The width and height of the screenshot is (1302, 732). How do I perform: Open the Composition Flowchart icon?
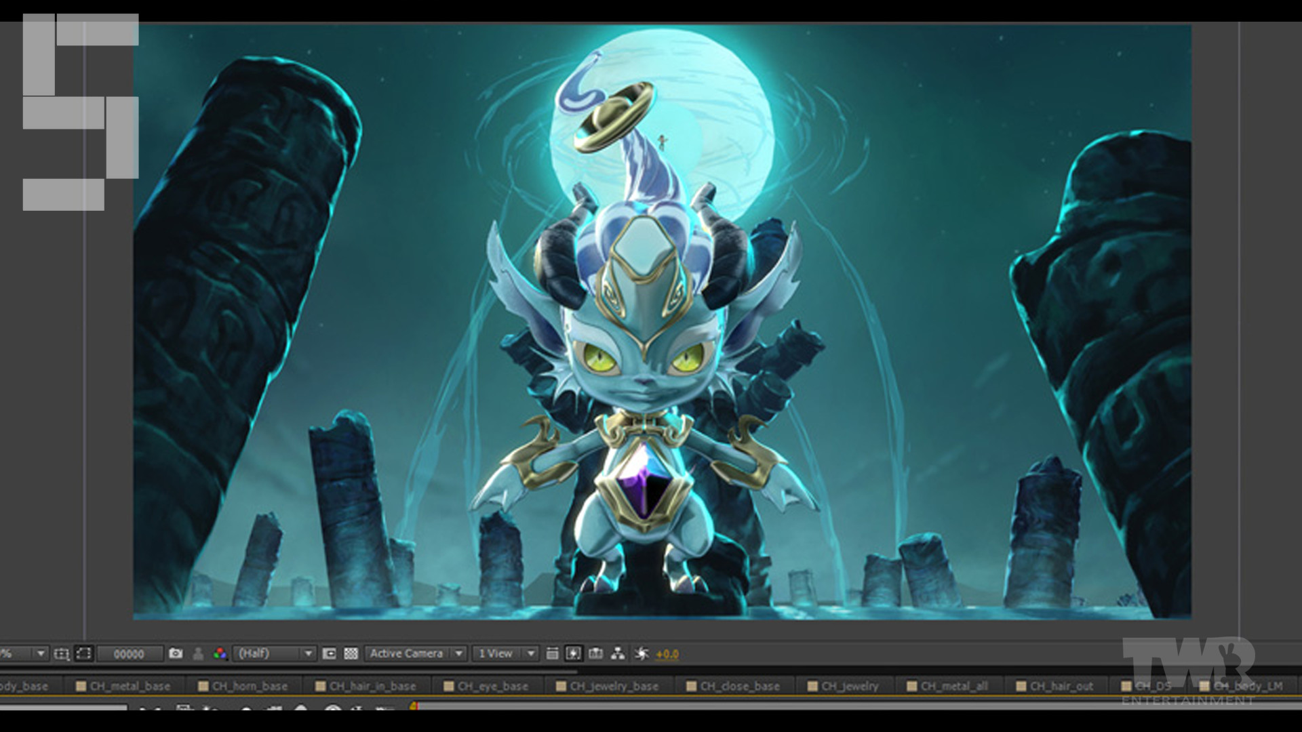(x=619, y=654)
